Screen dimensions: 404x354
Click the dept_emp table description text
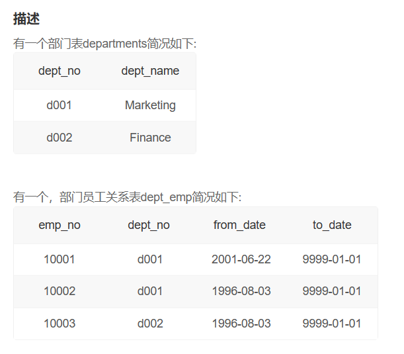pyautogui.click(x=128, y=197)
